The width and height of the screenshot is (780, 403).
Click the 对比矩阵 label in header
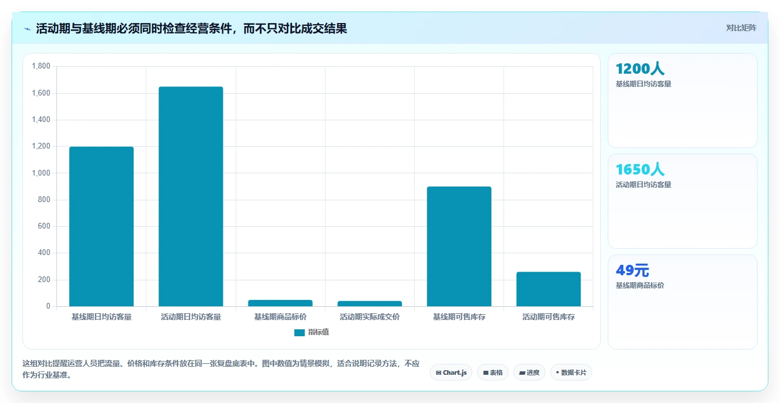pyautogui.click(x=741, y=28)
